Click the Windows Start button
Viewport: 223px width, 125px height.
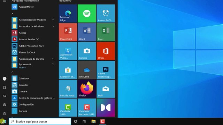(4, 122)
